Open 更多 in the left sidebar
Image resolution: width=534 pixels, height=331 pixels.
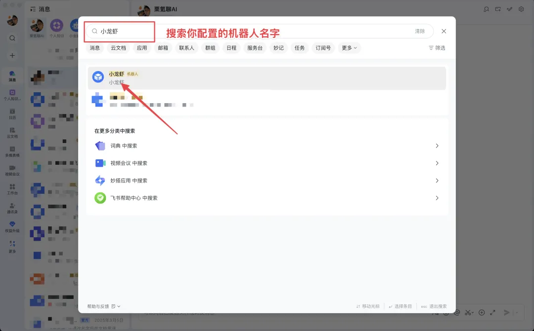click(12, 247)
